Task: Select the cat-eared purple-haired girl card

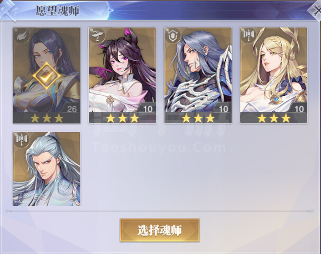Action: coord(122,75)
